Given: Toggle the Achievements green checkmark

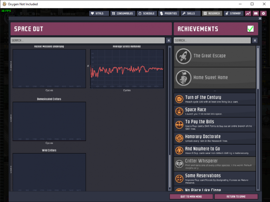Looking at the screenshot, I should [x=250, y=29].
